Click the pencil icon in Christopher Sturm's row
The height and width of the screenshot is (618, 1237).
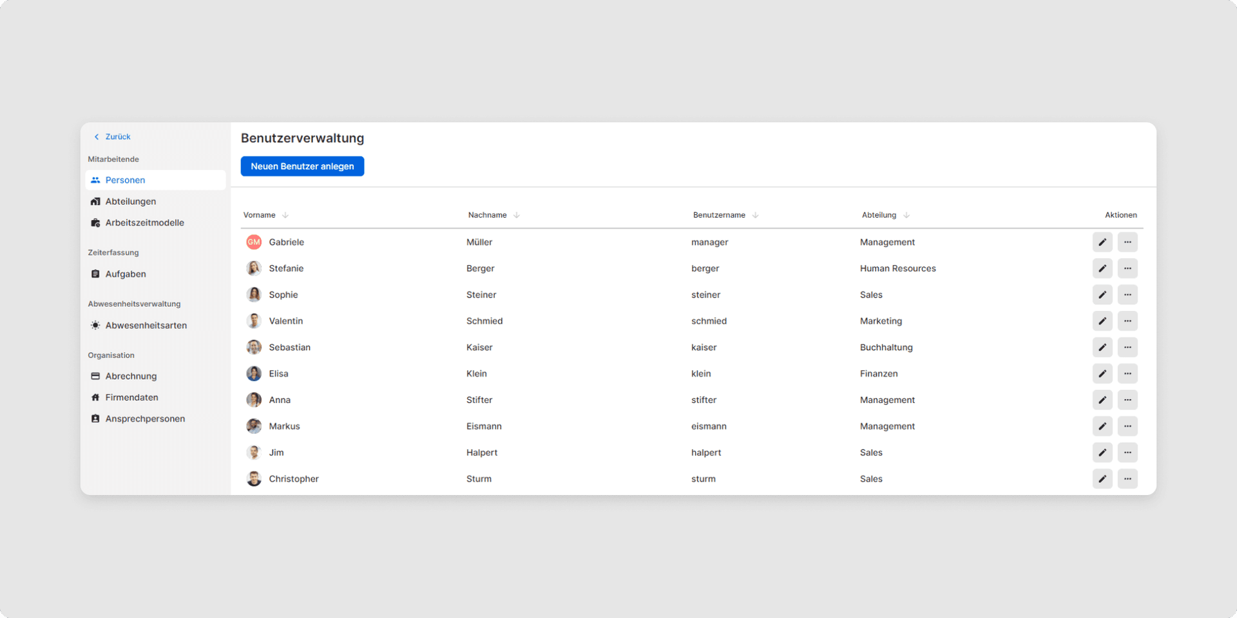pos(1102,479)
